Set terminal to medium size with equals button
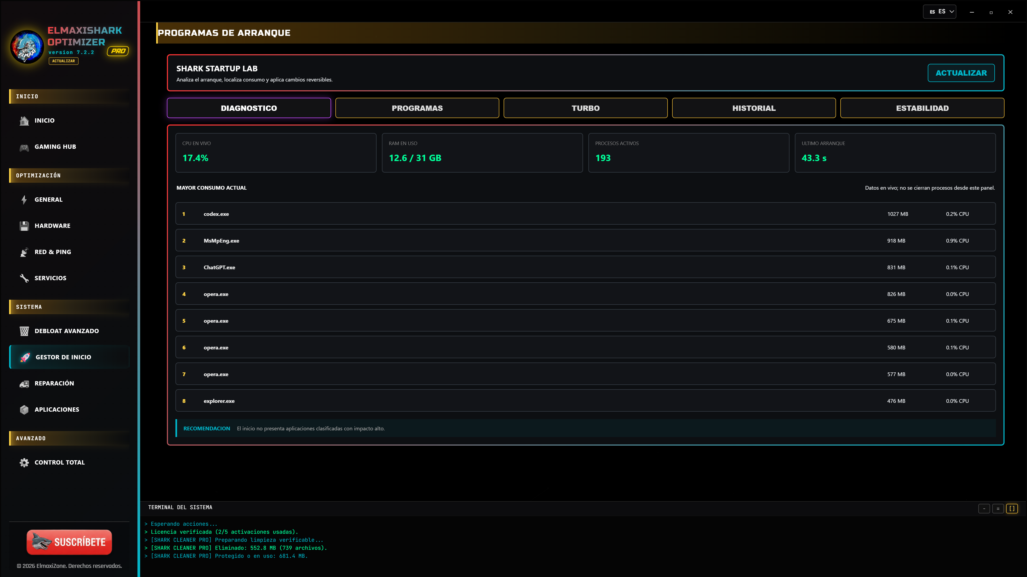The image size is (1027, 577). click(998, 509)
